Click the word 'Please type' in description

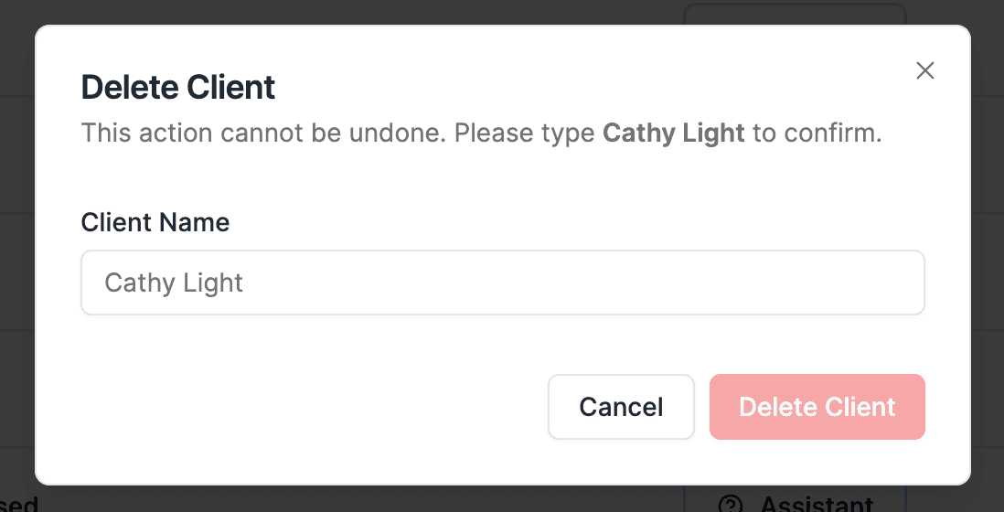525,133
